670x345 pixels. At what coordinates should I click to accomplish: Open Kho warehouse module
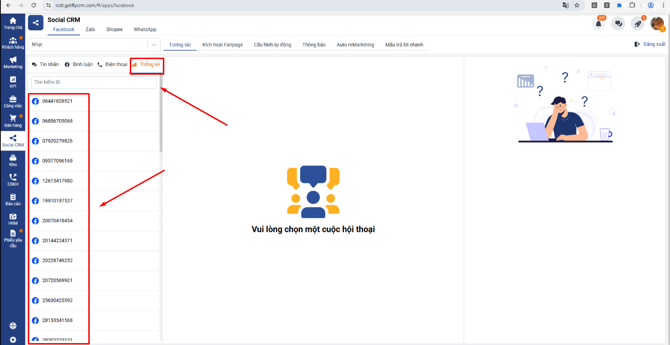point(13,160)
